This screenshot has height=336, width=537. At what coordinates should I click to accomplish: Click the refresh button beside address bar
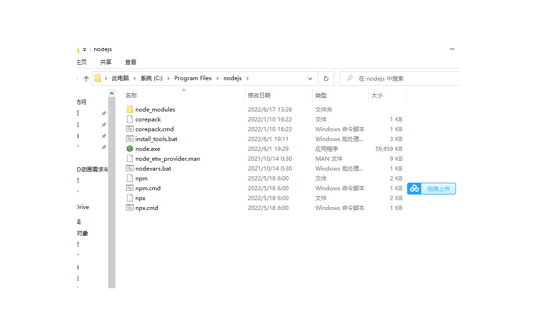[326, 78]
